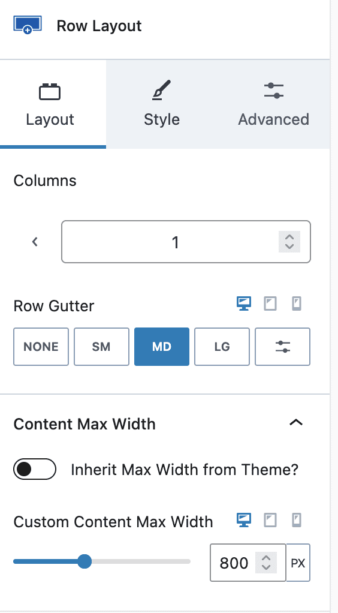The height and width of the screenshot is (613, 338).
Task: Switch to the Style tab
Action: click(161, 104)
